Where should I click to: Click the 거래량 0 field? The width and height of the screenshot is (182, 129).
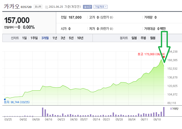[x=150, y=18]
